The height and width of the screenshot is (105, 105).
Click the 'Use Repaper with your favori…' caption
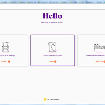[x=96, y=55]
